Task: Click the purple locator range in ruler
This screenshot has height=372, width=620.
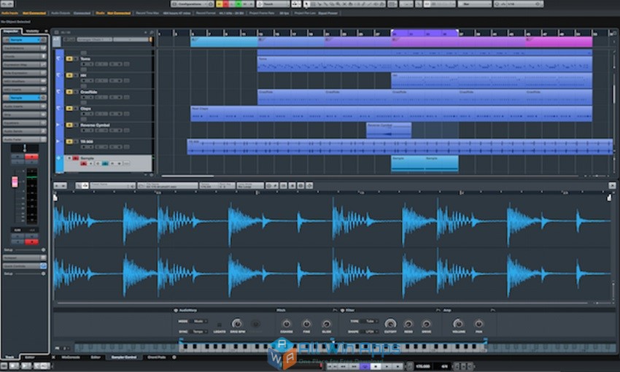Action: pos(425,34)
